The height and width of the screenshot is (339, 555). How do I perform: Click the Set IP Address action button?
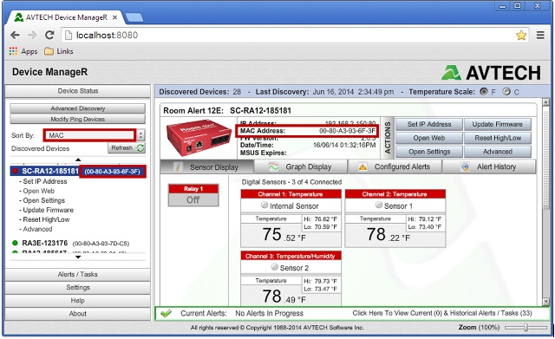[429, 124]
